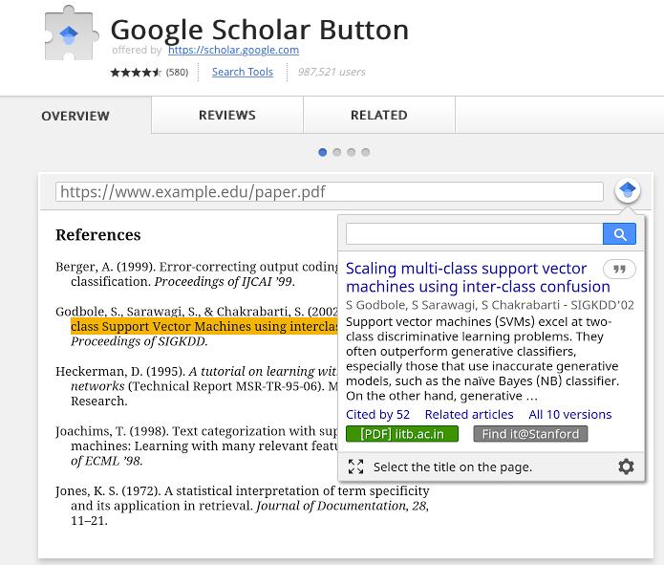Click the star rating next to (580)
Screen dimensions: 664x565
click(x=136, y=73)
